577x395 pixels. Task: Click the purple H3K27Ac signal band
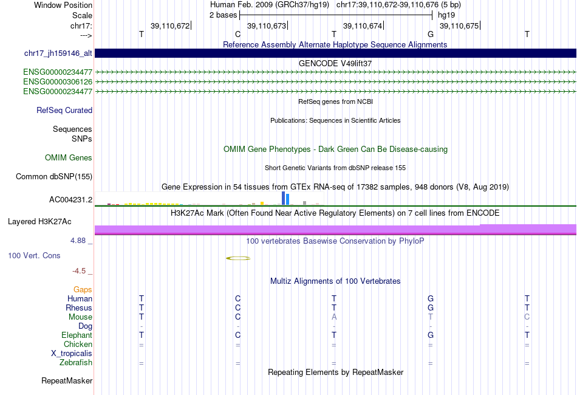336,229
